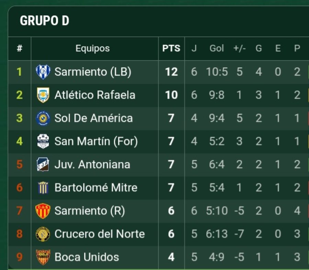This screenshot has height=270, width=309.
Task: Click the J matches played header
Action: 194,48
